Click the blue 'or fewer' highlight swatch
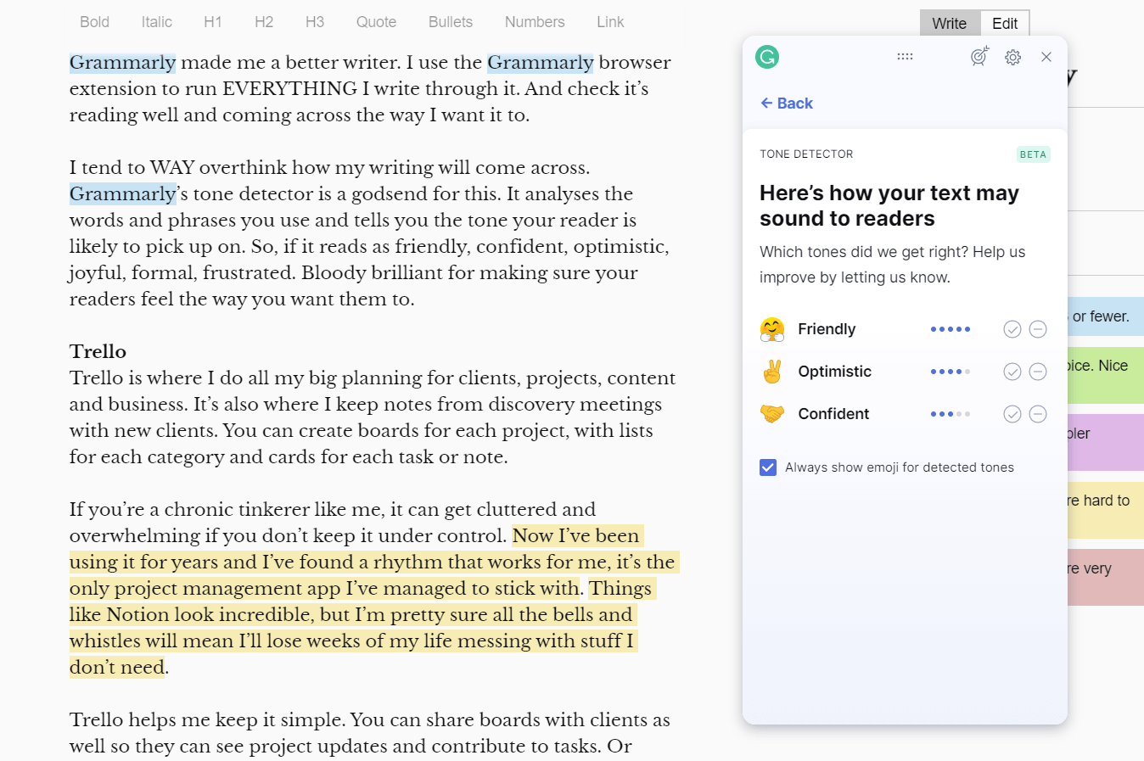This screenshot has height=761, width=1144. pyautogui.click(x=1105, y=316)
